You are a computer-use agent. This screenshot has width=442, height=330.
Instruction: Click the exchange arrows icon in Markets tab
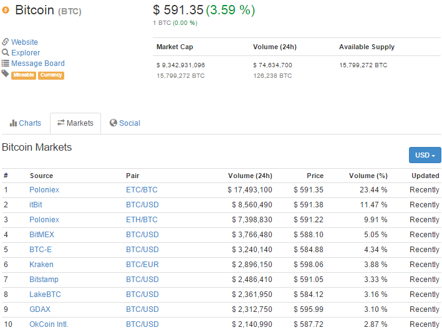pos(61,123)
